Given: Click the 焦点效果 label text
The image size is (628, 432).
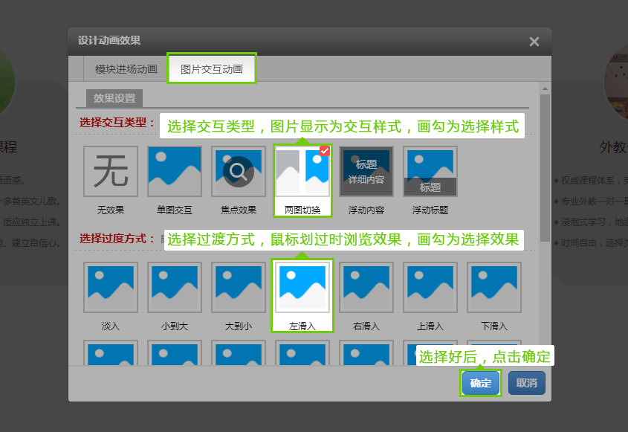Looking at the screenshot, I should point(239,210).
